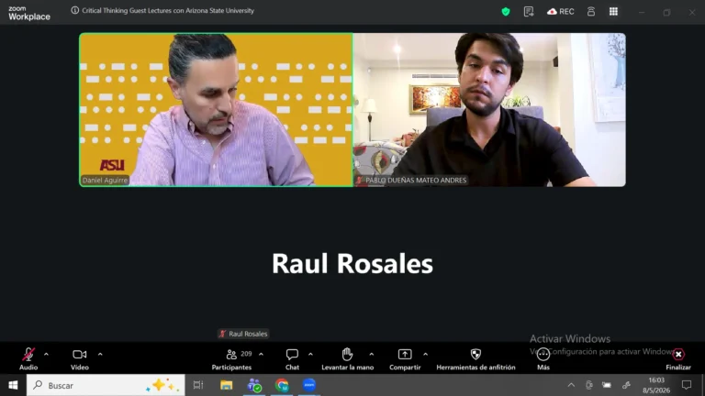Open the Participantes panel

pos(231,359)
